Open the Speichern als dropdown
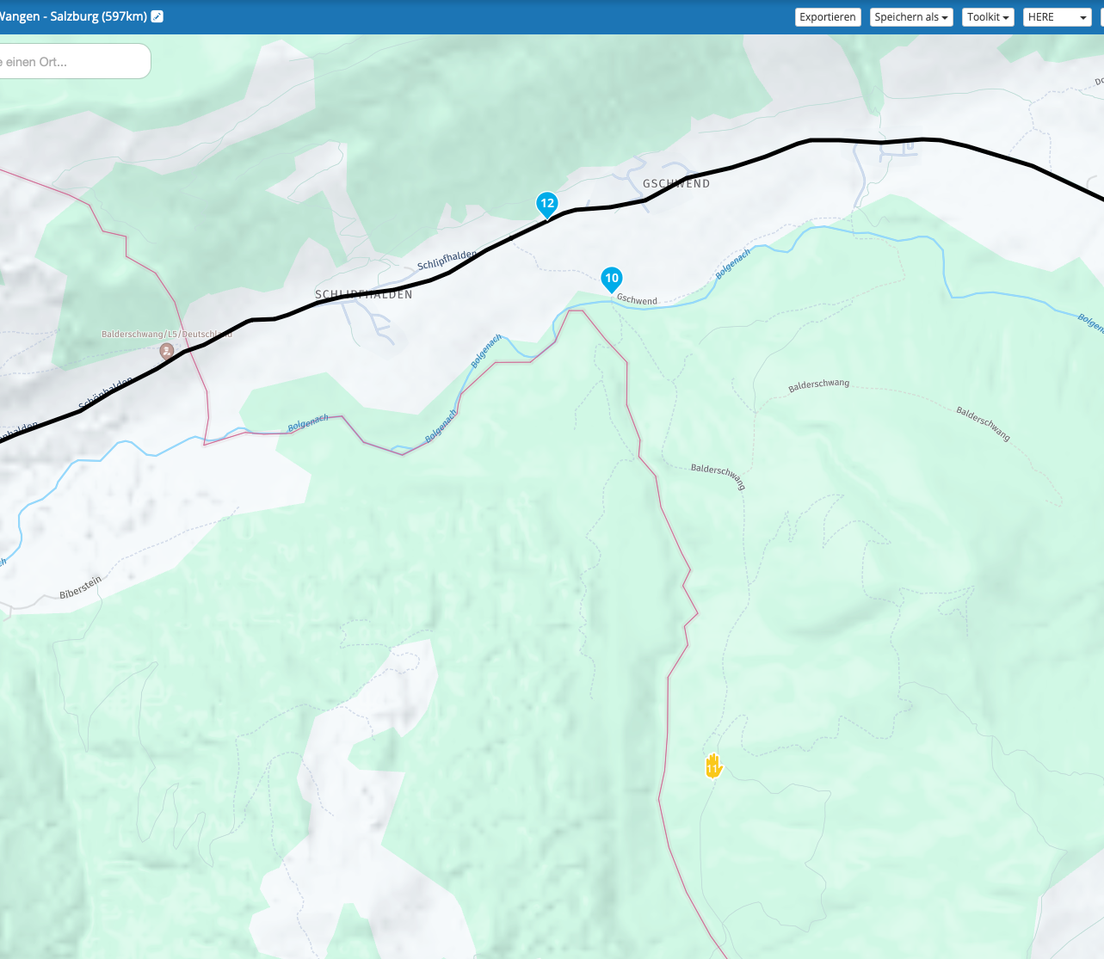 click(911, 17)
